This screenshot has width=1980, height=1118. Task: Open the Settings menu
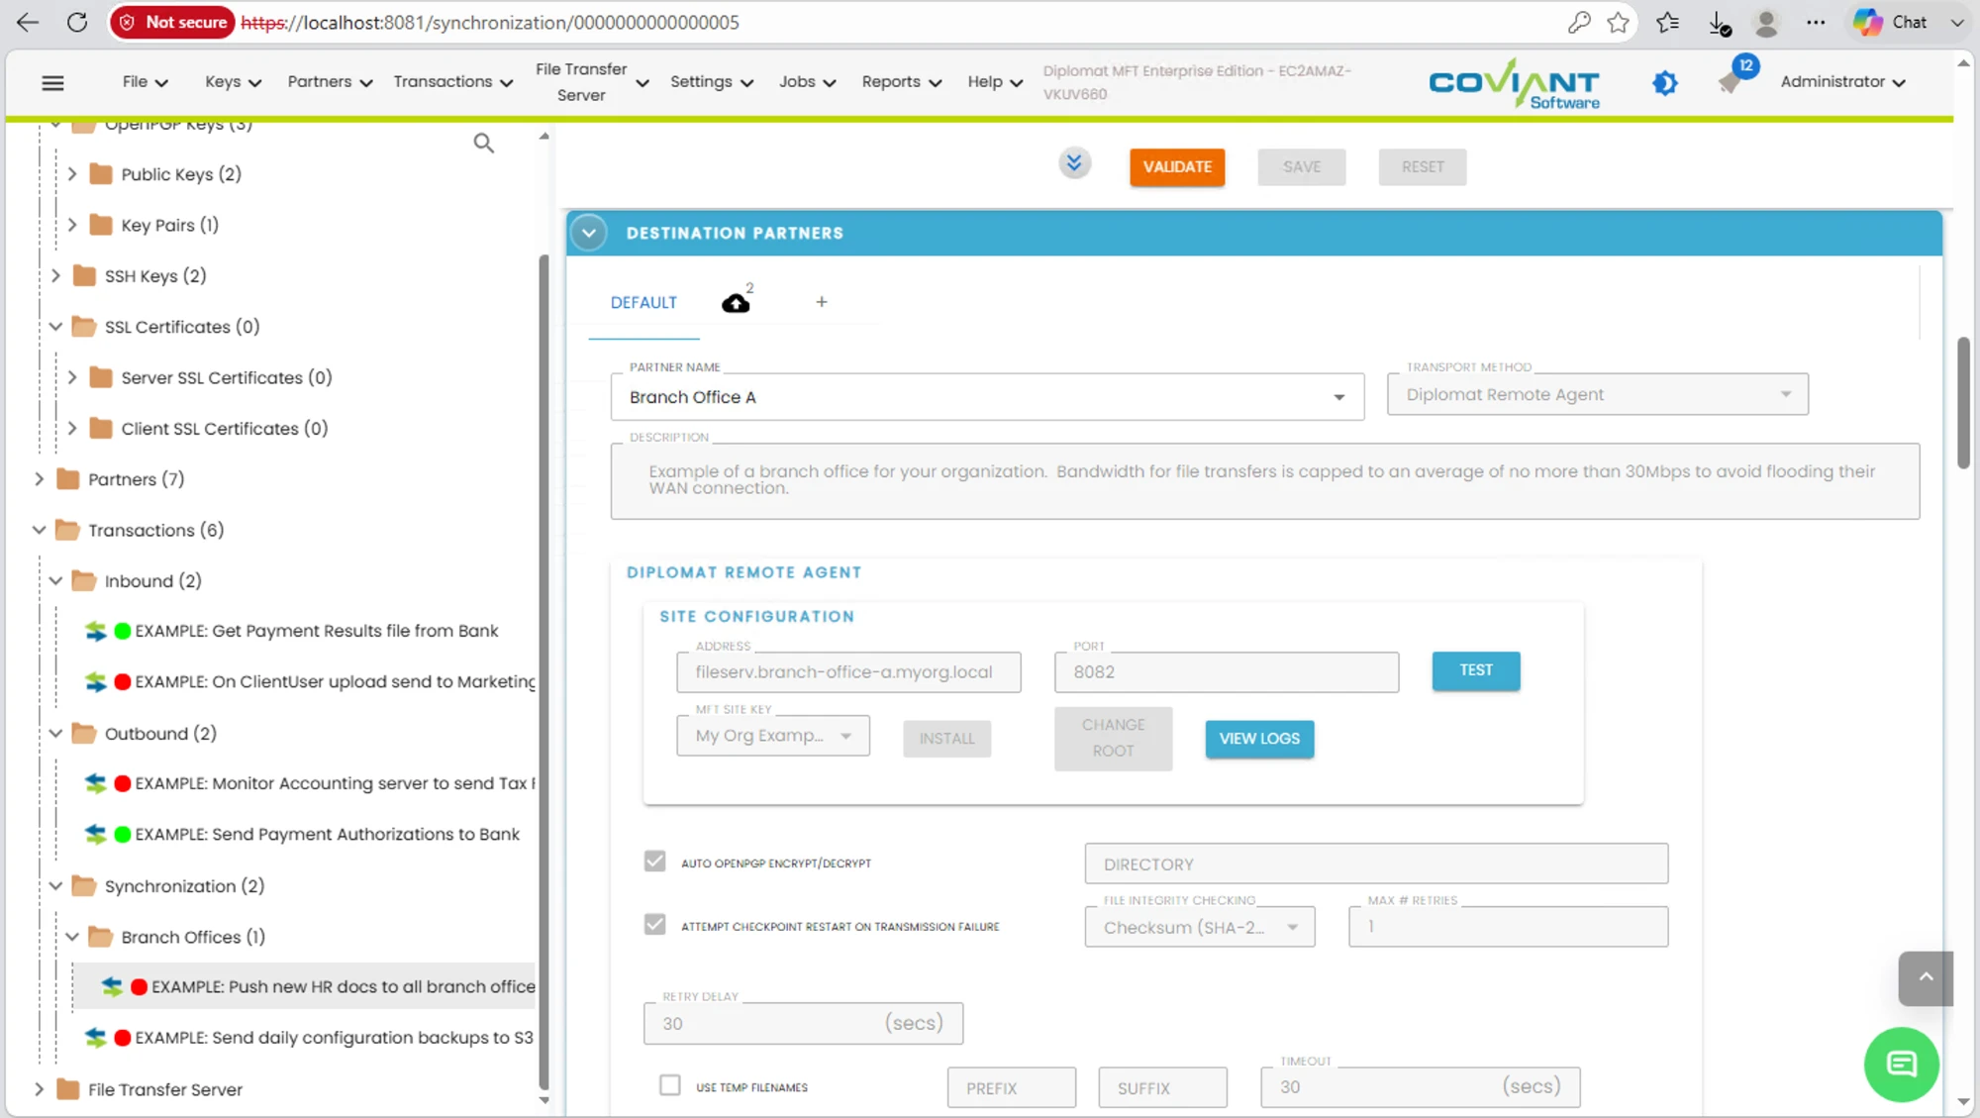pyautogui.click(x=712, y=82)
